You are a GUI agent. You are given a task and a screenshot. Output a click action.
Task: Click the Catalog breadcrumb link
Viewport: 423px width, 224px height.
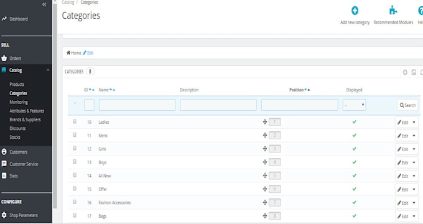(68, 2)
